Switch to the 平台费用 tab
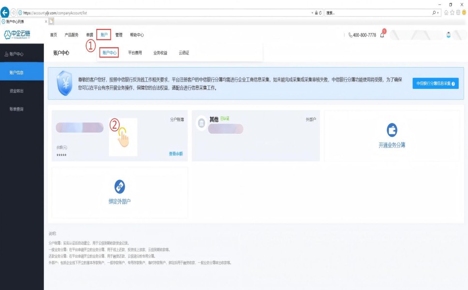Image resolution: width=468 pixels, height=290 pixels. point(135,53)
